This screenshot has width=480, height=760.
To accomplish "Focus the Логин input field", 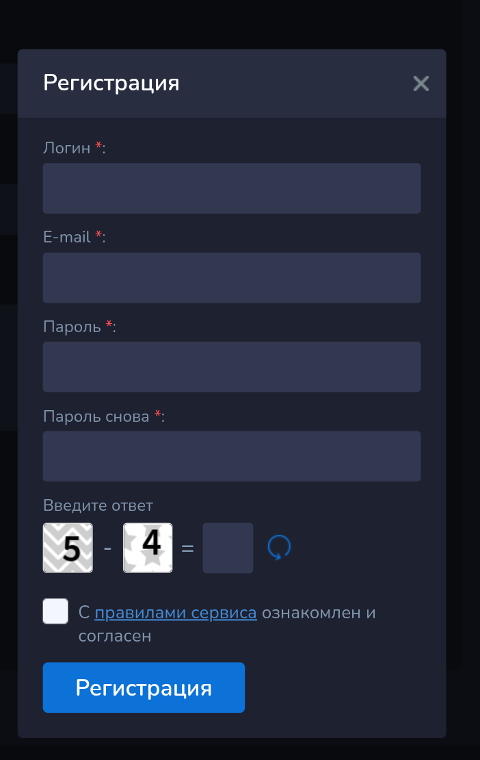I will pyautogui.click(x=231, y=188).
